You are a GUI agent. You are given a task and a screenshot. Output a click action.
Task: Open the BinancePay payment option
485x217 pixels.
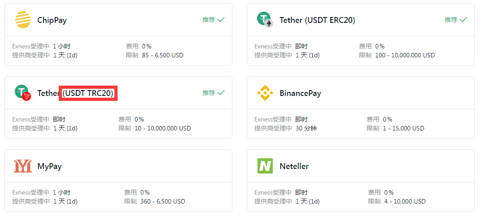300,93
